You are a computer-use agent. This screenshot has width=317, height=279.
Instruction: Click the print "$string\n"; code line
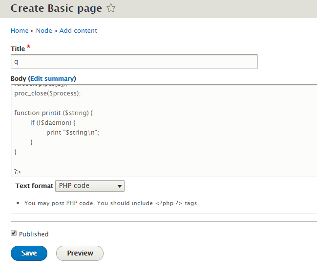click(x=73, y=133)
